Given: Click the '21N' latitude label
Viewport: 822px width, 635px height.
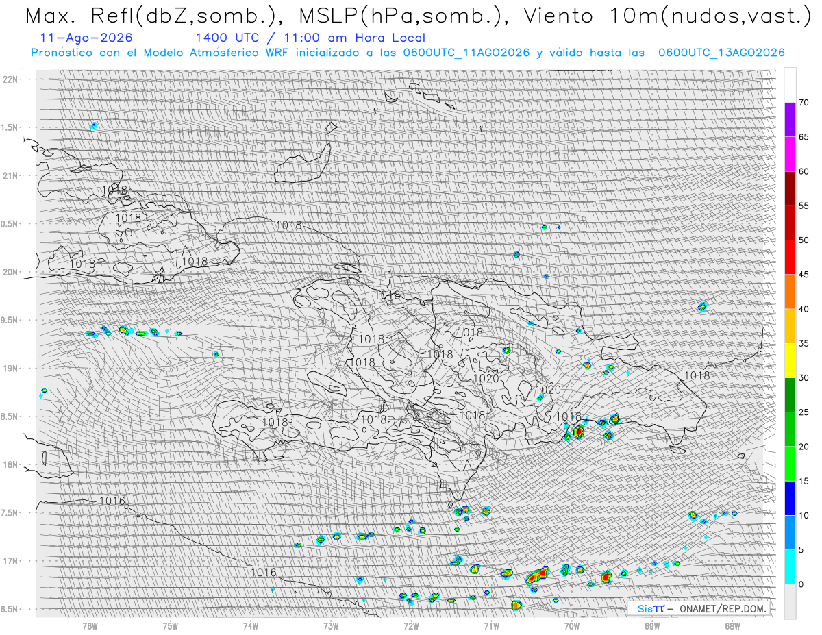Looking at the screenshot, I should click(x=10, y=175).
